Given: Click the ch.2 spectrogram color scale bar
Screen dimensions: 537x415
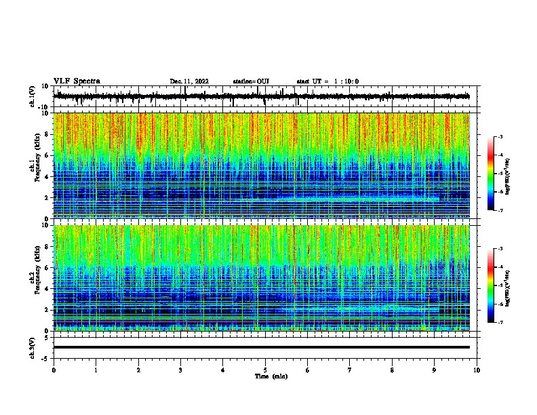Looking at the screenshot, I should 491,285.
